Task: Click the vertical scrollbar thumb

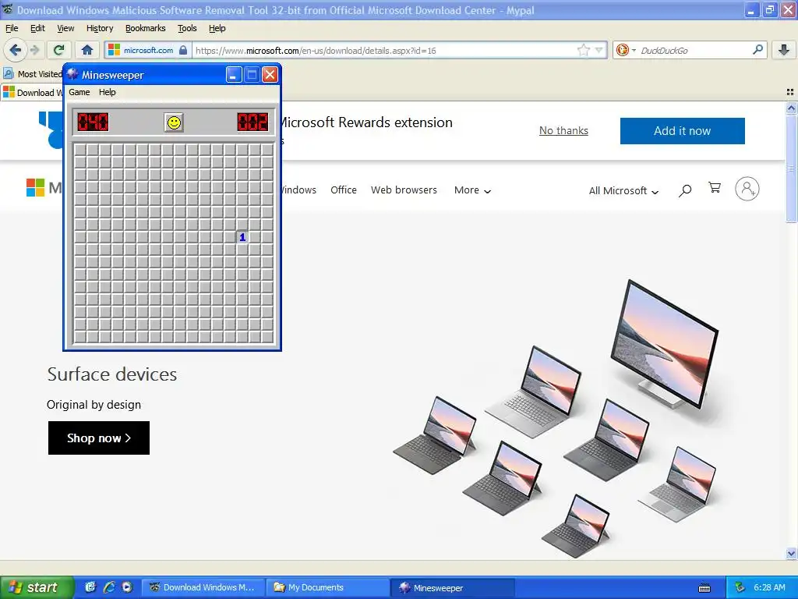Action: coord(791,168)
